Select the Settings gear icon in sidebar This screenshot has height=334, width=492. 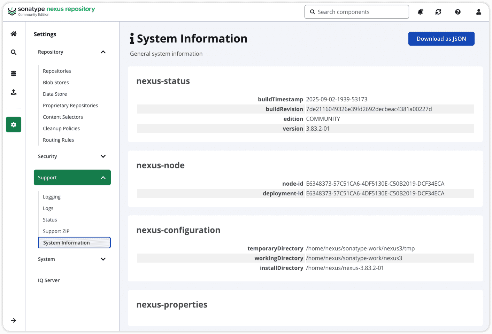coord(14,125)
